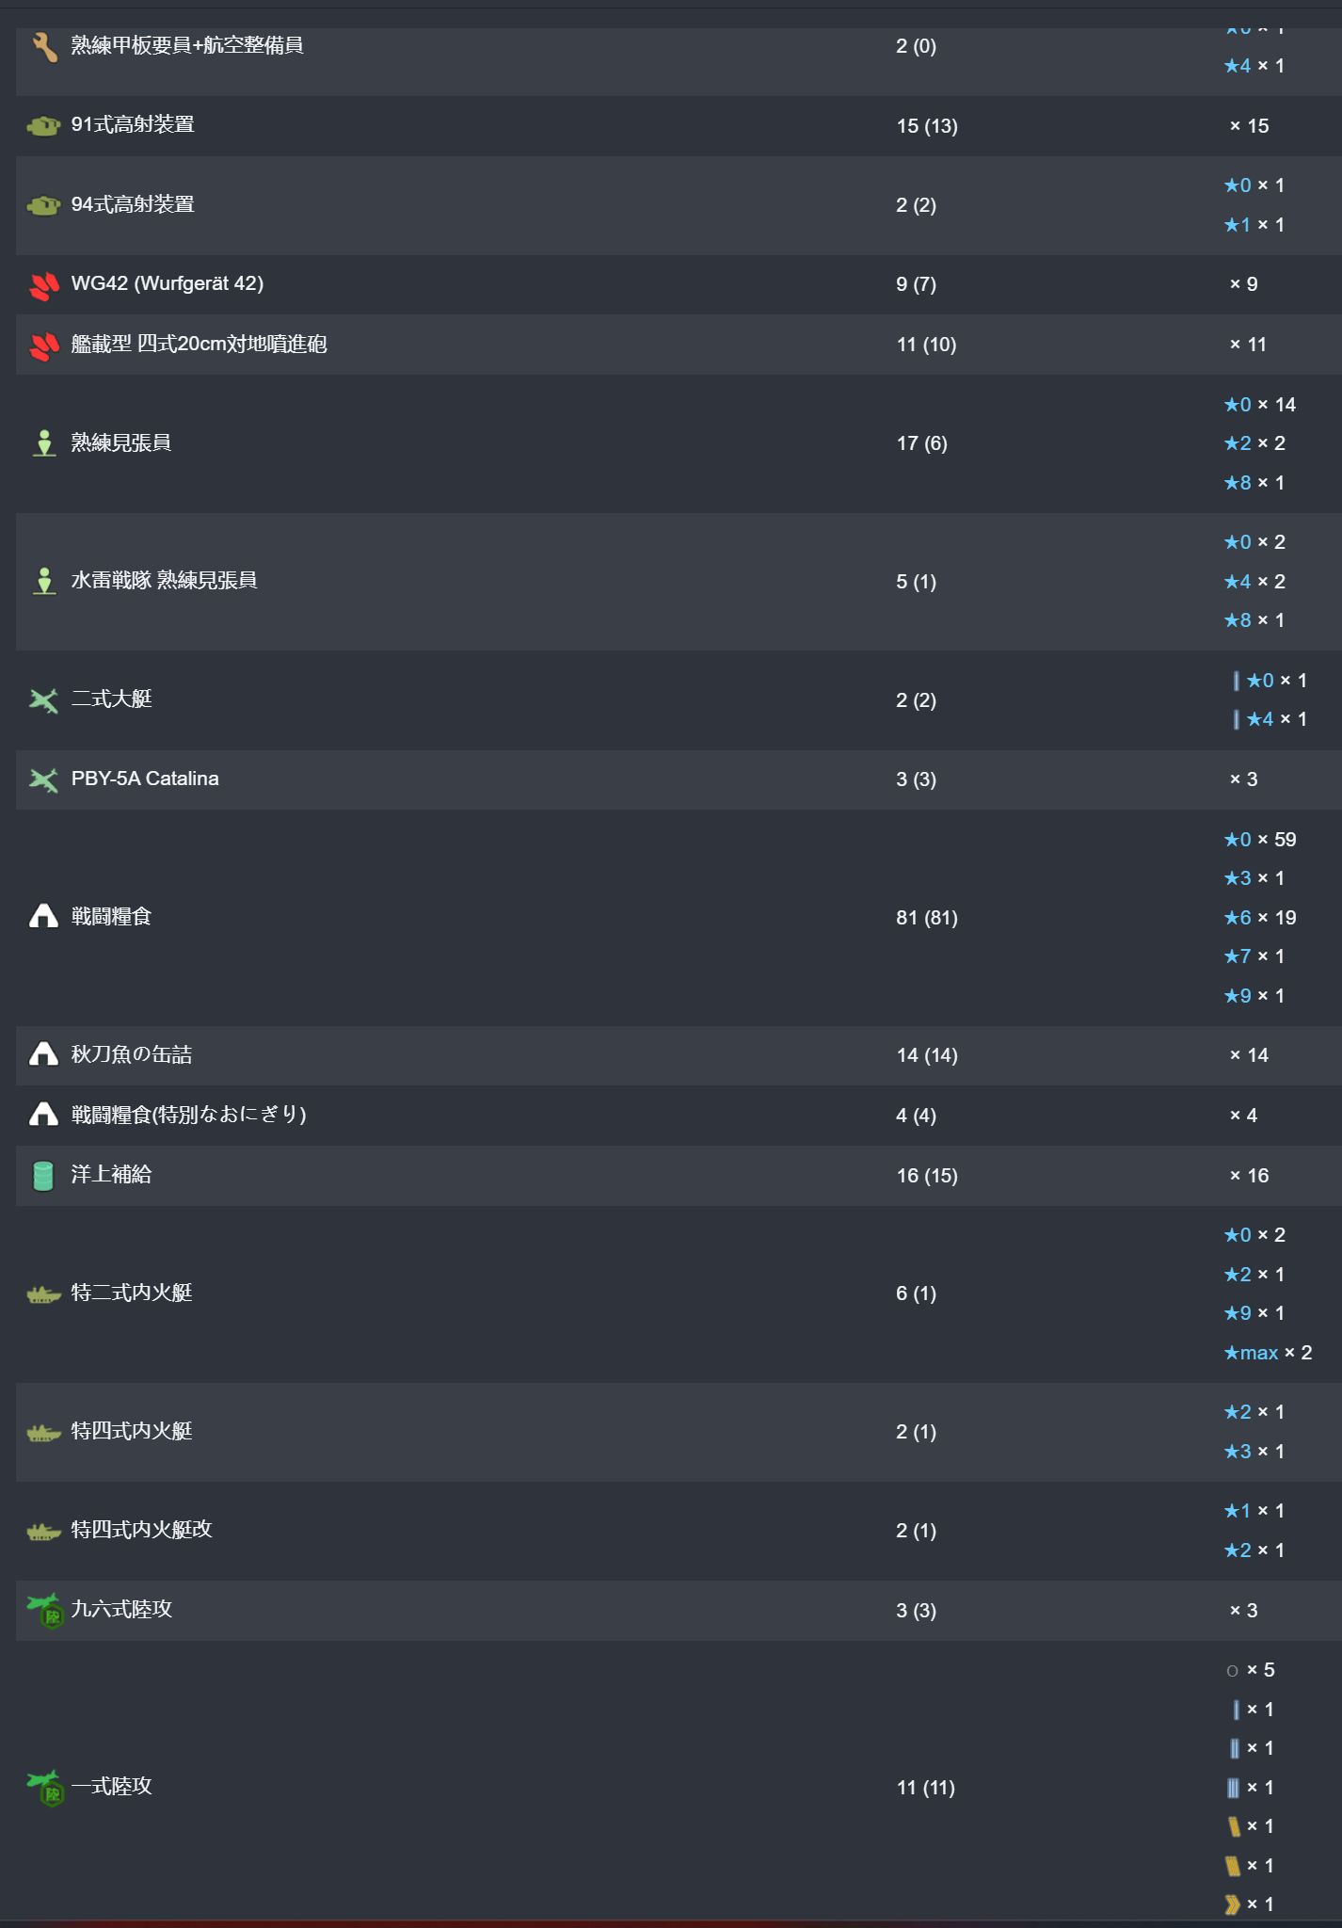Click the red rocket icon for WG42
Viewport: 1342px width, 1928px height.
click(44, 284)
